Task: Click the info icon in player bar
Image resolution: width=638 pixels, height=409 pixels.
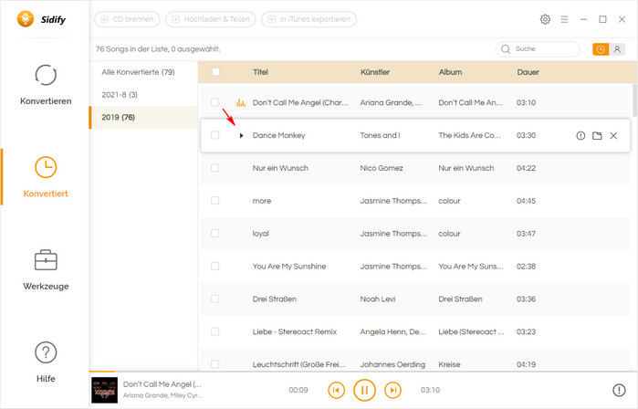Action: (619, 390)
